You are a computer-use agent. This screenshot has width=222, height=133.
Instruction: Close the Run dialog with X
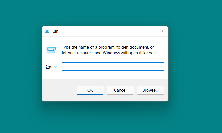[x=162, y=31]
